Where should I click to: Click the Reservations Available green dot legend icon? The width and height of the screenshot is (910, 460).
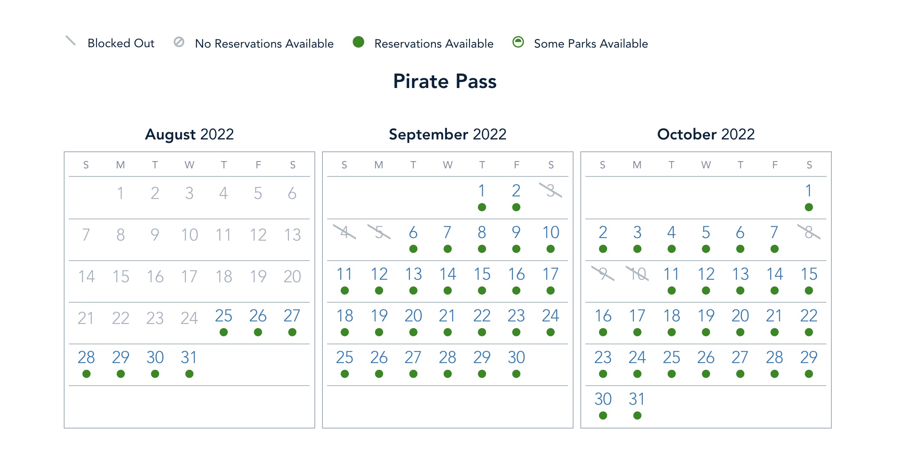pyautogui.click(x=359, y=42)
